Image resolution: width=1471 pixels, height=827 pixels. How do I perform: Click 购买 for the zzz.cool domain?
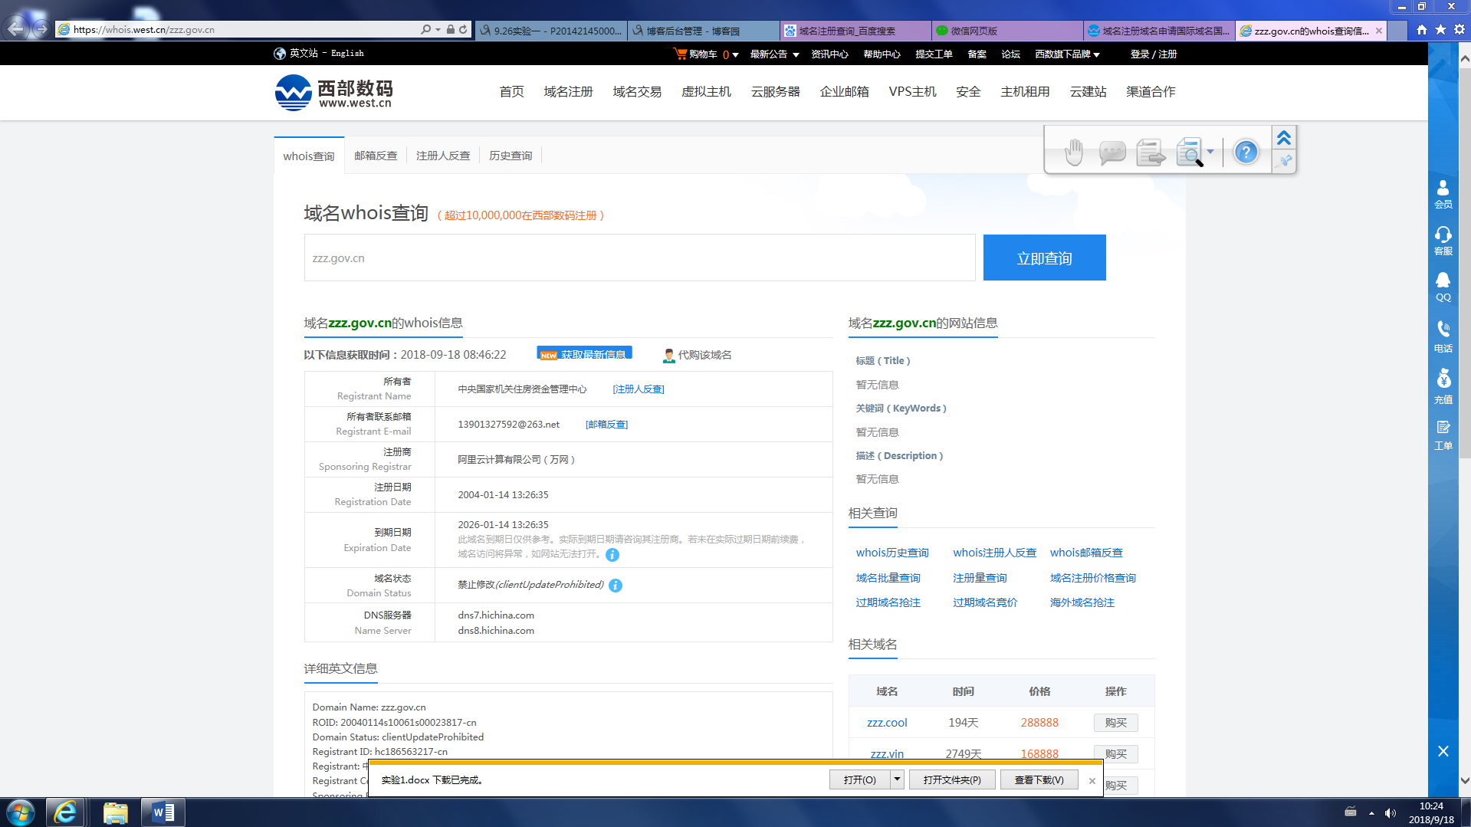coord(1115,723)
